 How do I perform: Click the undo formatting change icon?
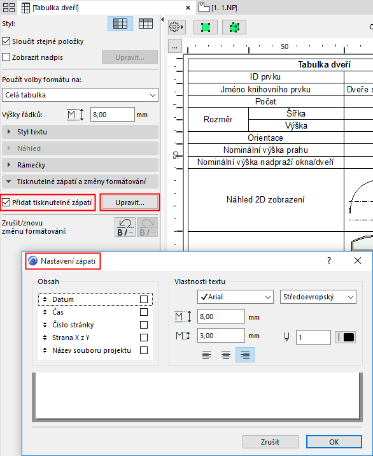click(x=125, y=227)
